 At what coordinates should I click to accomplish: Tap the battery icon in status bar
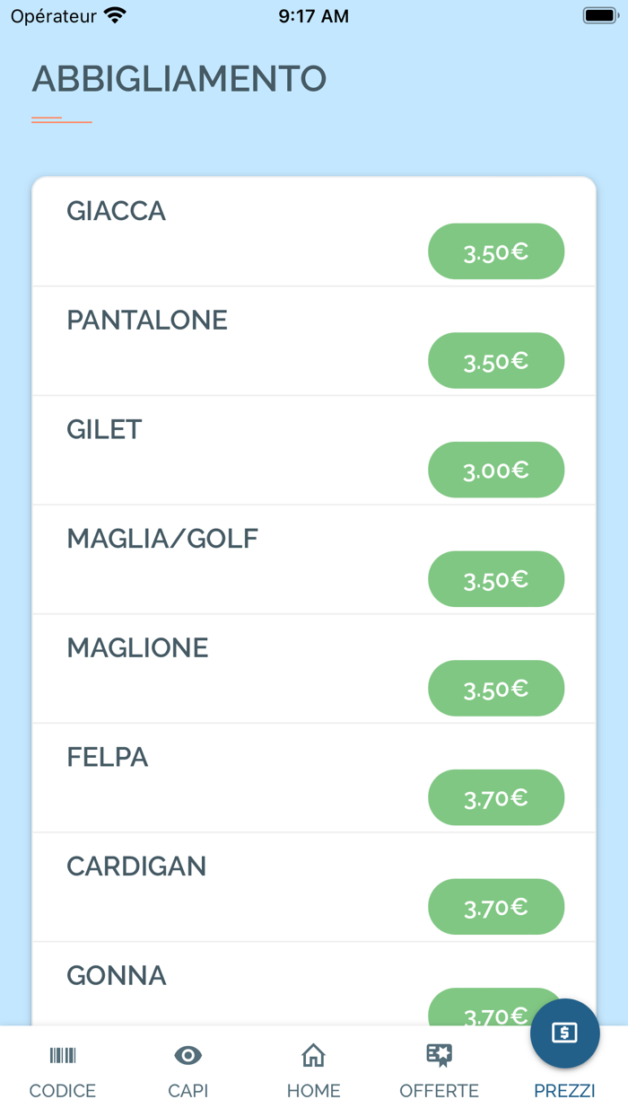[599, 15]
